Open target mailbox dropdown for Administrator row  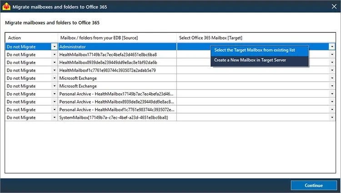(x=332, y=47)
